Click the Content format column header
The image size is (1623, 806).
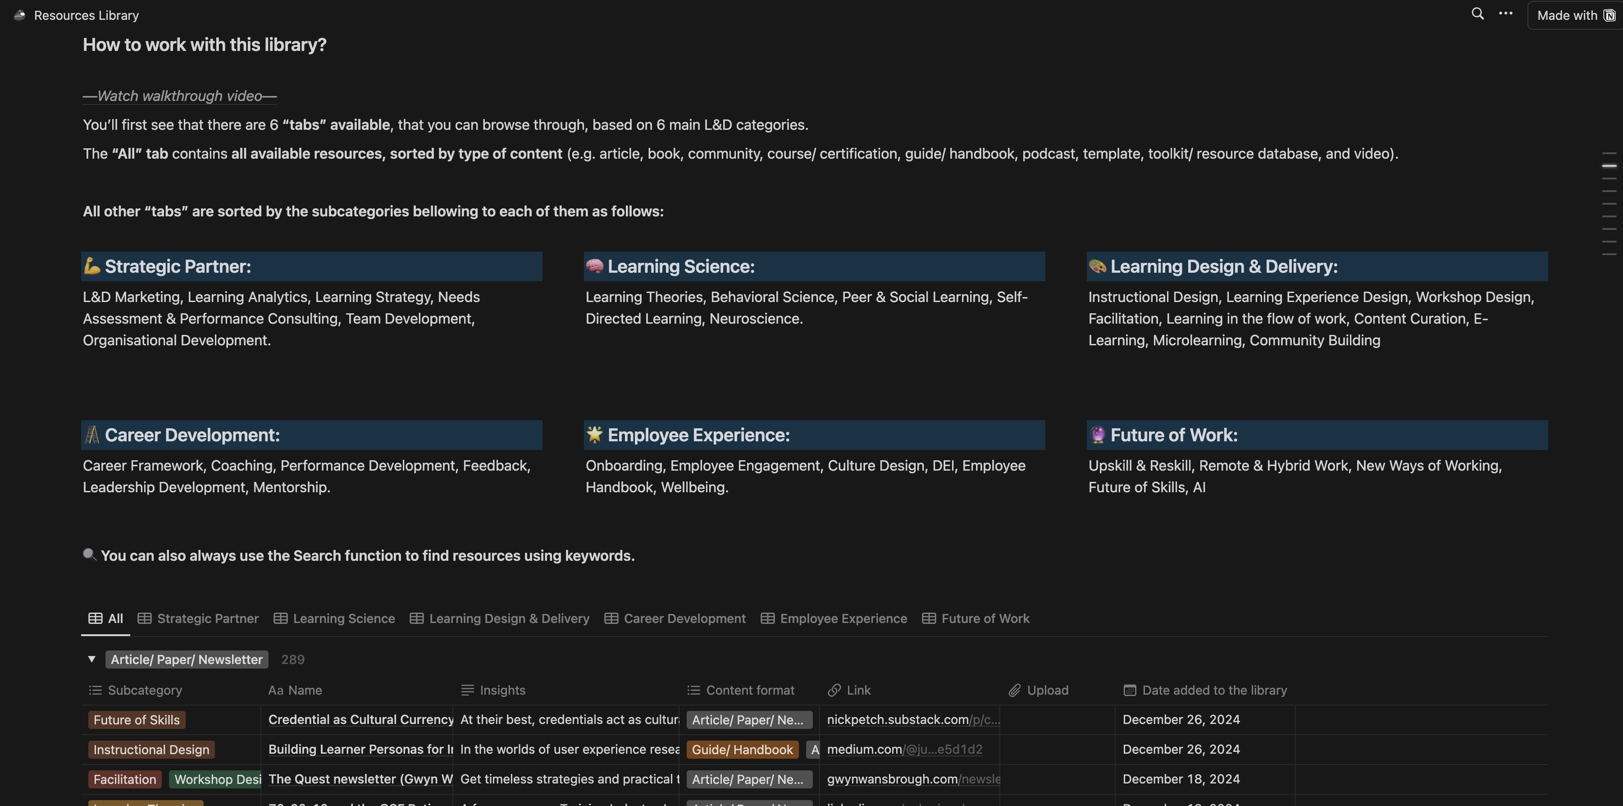pyautogui.click(x=750, y=690)
